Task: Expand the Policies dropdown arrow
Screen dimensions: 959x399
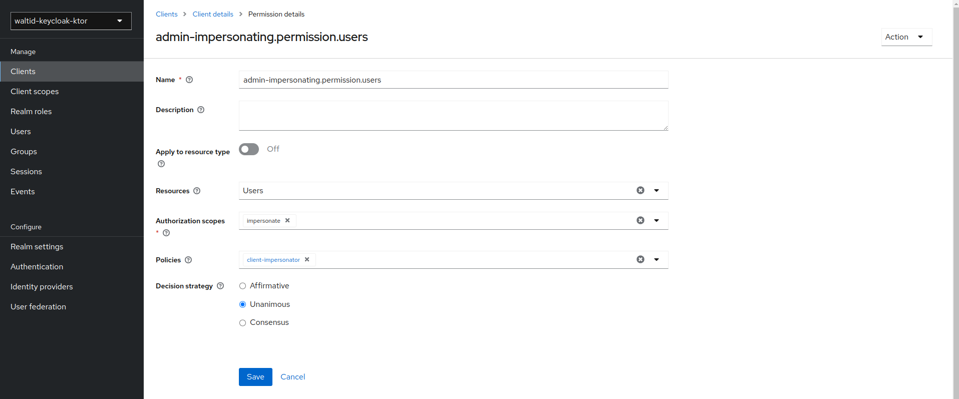Action: point(657,259)
